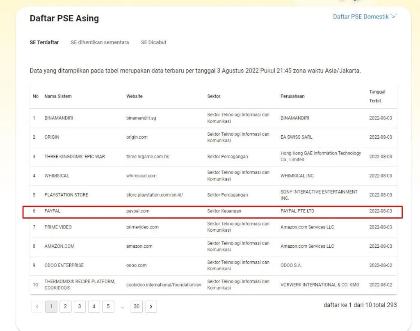The height and width of the screenshot is (331, 420).
Task: Select THREE KINGDOMS: EPIC WAR cell
Action: pyautogui.click(x=75, y=156)
